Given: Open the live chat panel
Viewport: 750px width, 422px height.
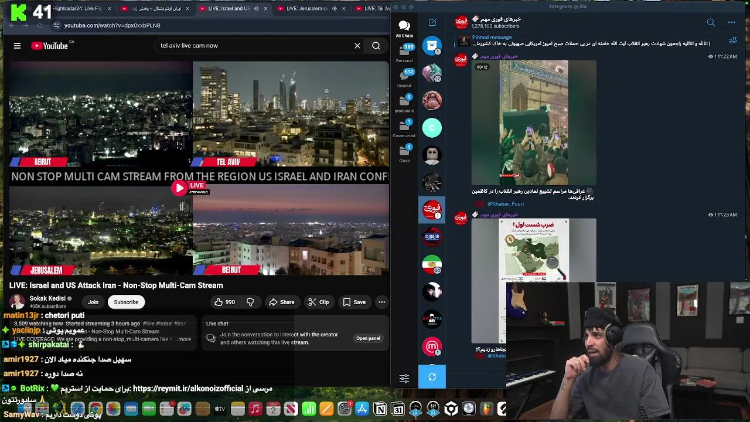Looking at the screenshot, I should click(x=368, y=338).
